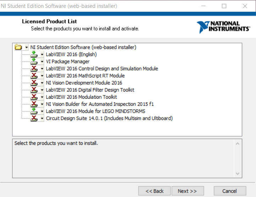Go to previous step with the Back button
Viewport: 256px width, 197px height.
[154, 191]
